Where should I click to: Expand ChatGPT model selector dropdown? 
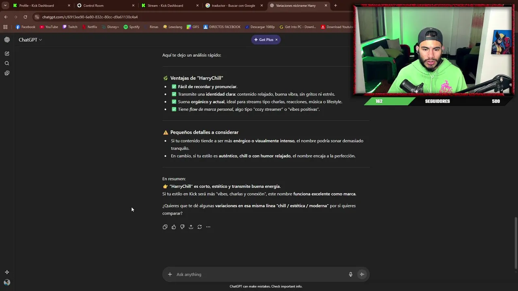(30, 40)
